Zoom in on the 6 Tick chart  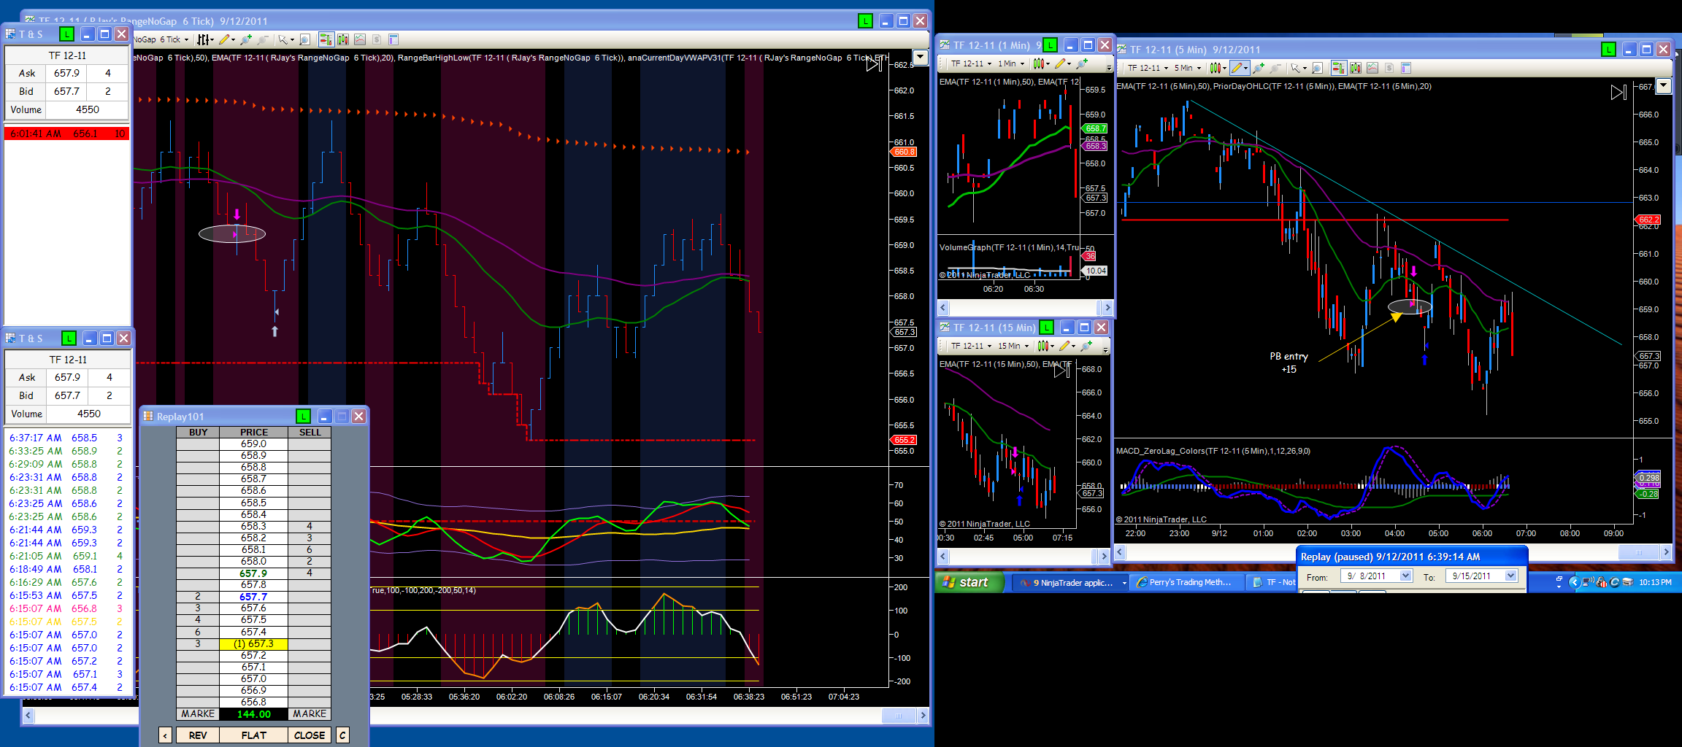(245, 39)
